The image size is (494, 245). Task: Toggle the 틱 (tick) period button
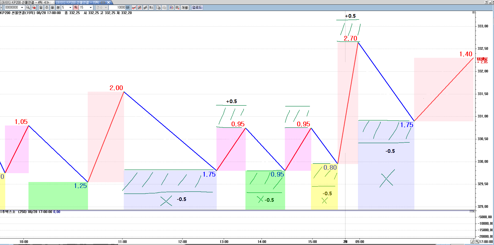point(76,8)
